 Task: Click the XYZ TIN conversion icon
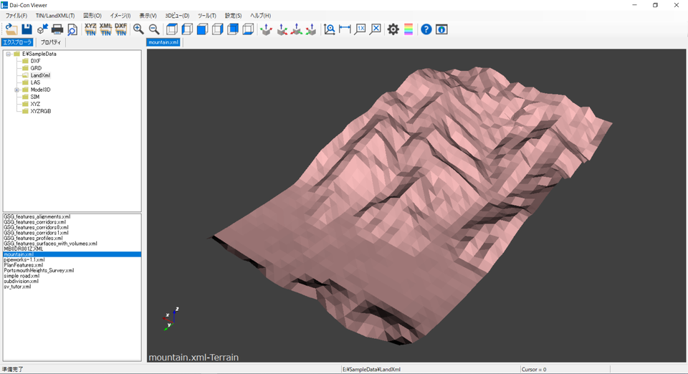tap(90, 29)
